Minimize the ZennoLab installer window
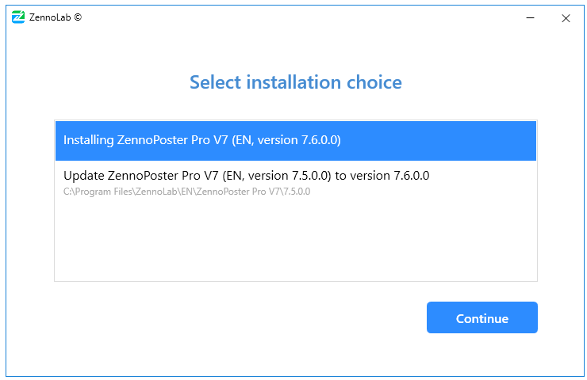Screen dimensions: 587x380 click(x=529, y=18)
